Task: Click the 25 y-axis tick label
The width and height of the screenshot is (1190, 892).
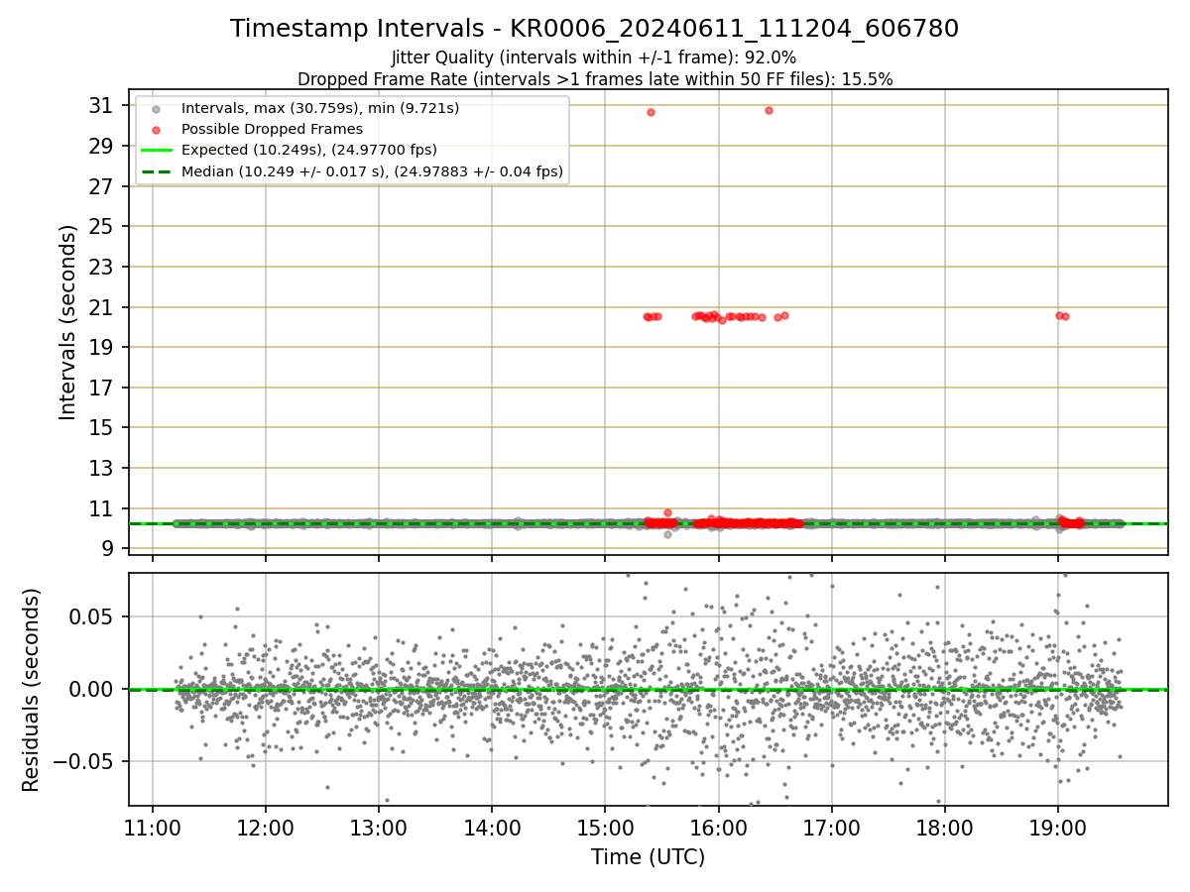Action: 102,226
